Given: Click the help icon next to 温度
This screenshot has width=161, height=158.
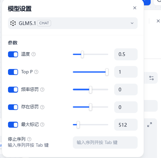Looking at the screenshot, I should 33,54.
